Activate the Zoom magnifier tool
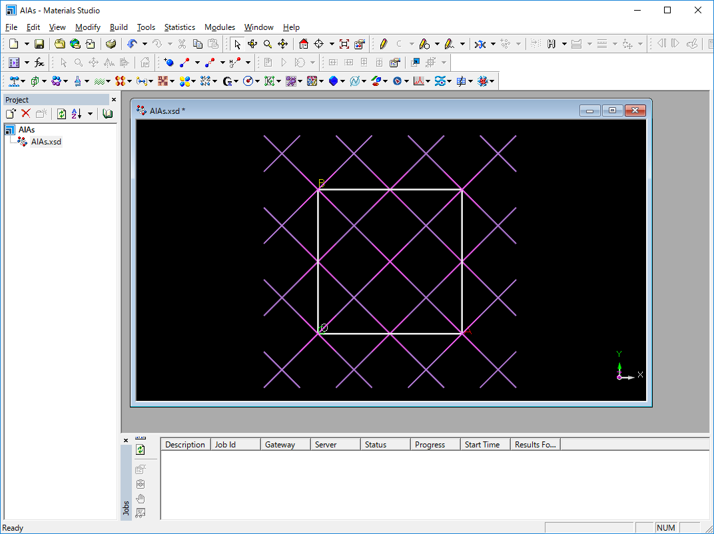 tap(267, 44)
